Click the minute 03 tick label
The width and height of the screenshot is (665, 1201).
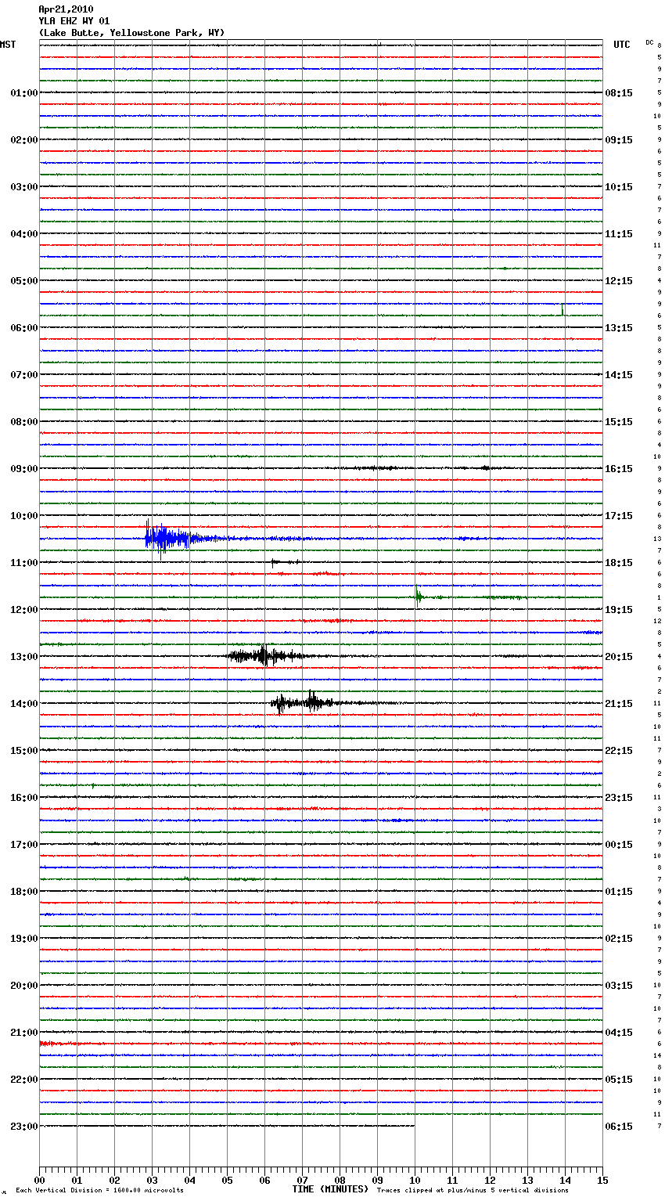pyautogui.click(x=152, y=1180)
